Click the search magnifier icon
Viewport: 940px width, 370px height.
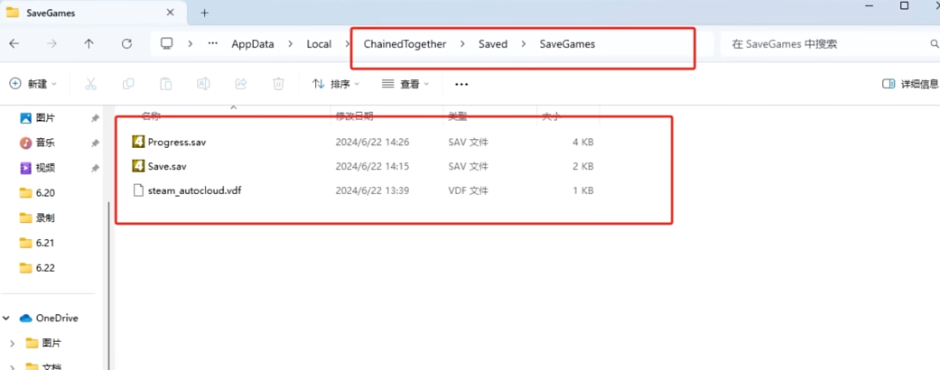tap(934, 43)
